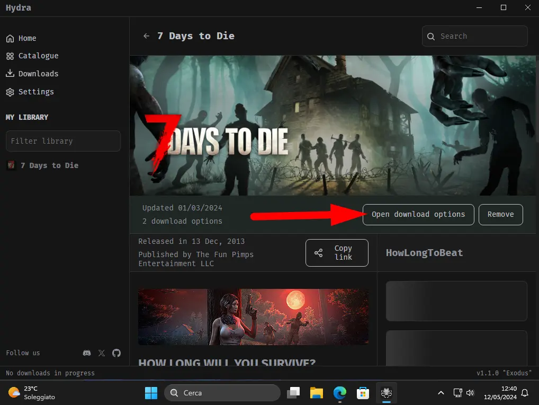Open the notification bell
Image resolution: width=539 pixels, height=405 pixels.
[x=525, y=393]
